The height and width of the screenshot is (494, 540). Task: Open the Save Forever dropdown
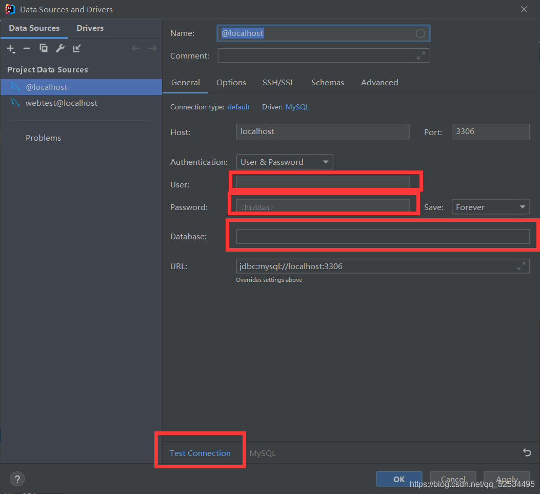tap(491, 207)
